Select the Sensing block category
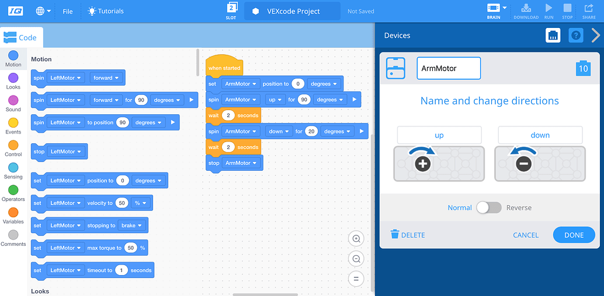Image resolution: width=604 pixels, height=296 pixels. [13, 171]
